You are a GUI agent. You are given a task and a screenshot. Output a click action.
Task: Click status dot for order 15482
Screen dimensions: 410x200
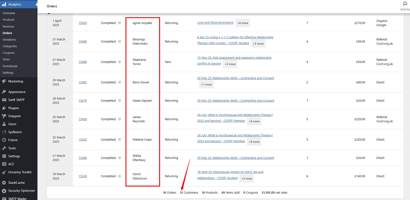(120, 82)
